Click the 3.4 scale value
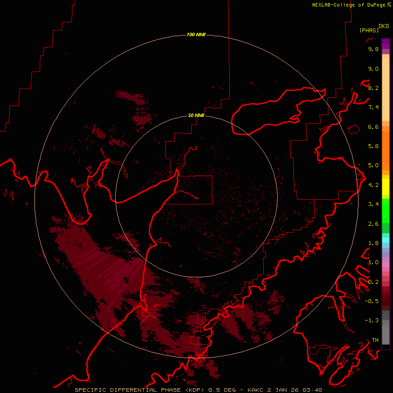Image resolution: width=393 pixels, height=393 pixels. pyautogui.click(x=373, y=204)
